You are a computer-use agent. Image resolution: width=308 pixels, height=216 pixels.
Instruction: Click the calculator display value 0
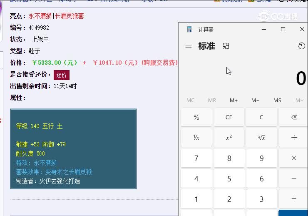tap(301, 78)
